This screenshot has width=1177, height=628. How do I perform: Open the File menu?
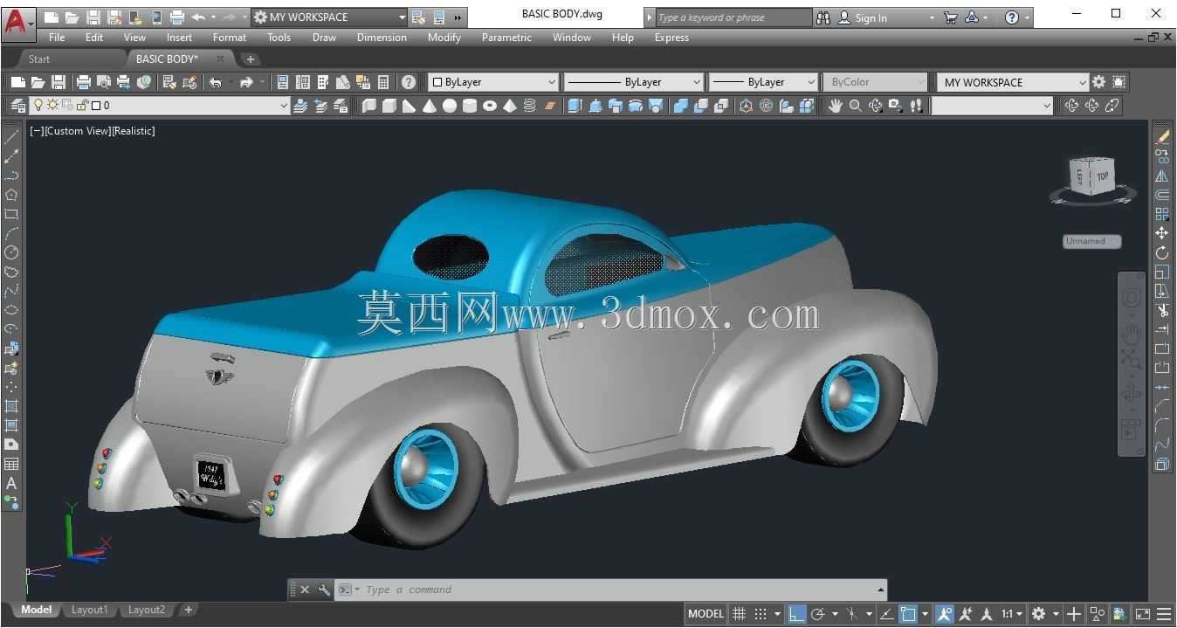tap(57, 38)
